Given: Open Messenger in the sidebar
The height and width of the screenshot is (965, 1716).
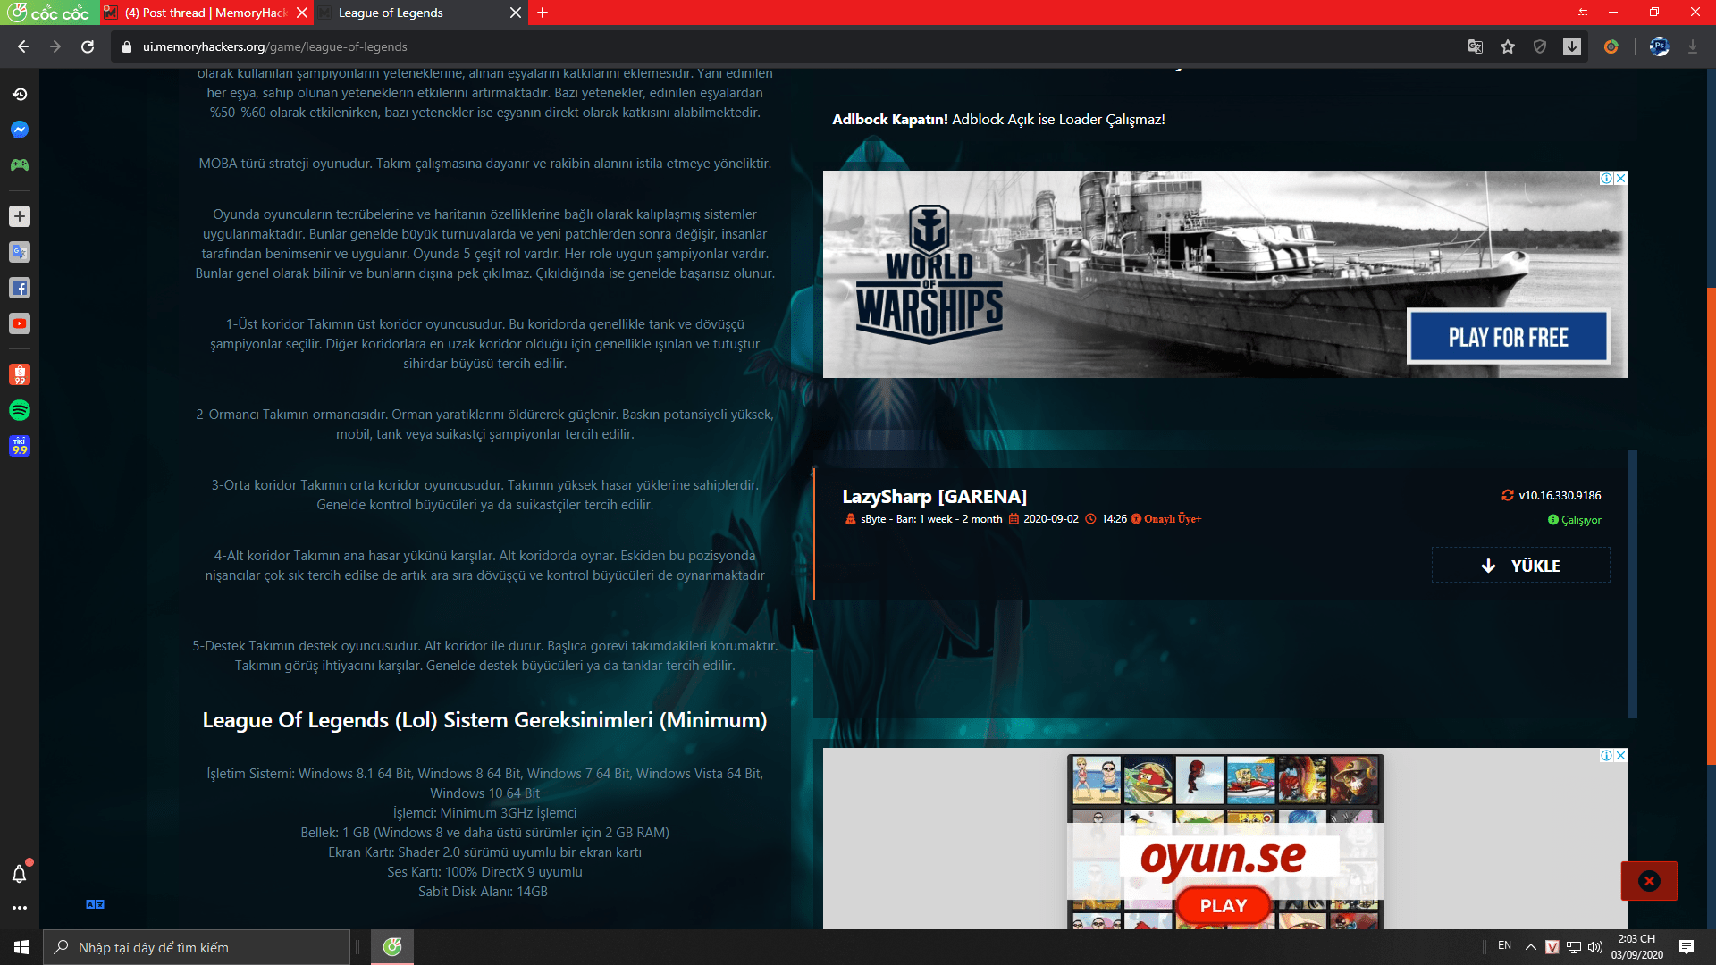Looking at the screenshot, I should [x=20, y=130].
